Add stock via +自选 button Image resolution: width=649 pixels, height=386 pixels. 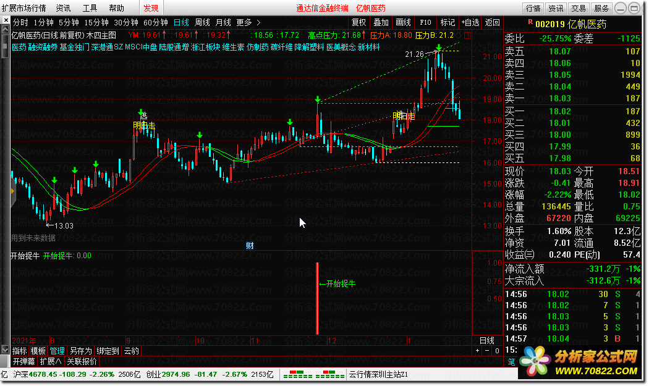[470, 22]
